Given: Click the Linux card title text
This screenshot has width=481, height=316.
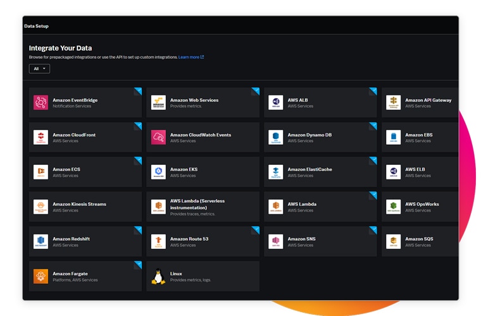Looking at the screenshot, I should [176, 274].
